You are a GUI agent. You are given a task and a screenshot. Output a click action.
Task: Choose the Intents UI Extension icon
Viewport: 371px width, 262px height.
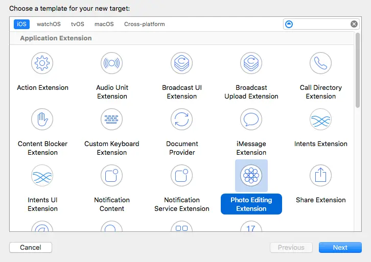click(x=42, y=176)
